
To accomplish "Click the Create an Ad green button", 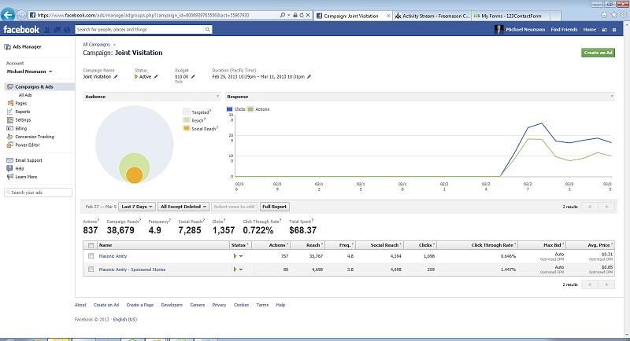I will click(x=598, y=53).
